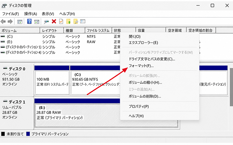Sort by the ファイル システム column header
This screenshot has height=145, width=233.
pyautogui.click(x=98, y=30)
